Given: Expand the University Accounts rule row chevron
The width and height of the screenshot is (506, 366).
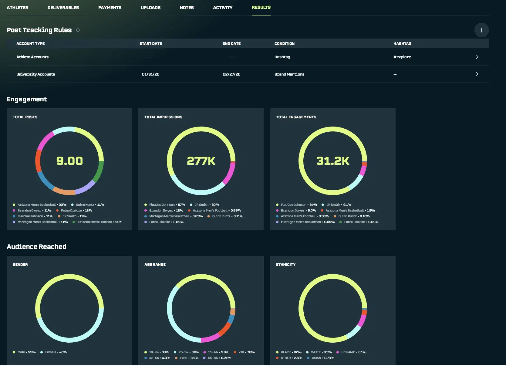Looking at the screenshot, I should click(x=477, y=74).
